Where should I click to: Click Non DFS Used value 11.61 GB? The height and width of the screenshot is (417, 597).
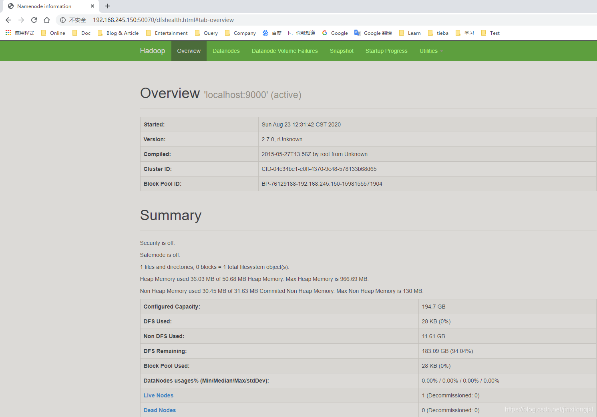(434, 336)
